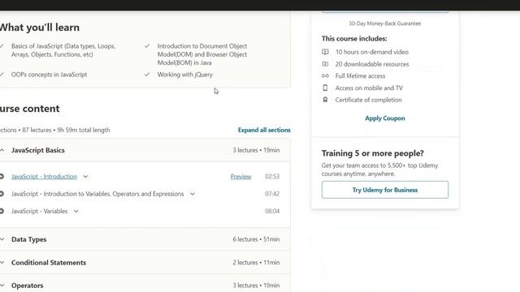Click 'Training 5 or more people?' heading

click(372, 153)
